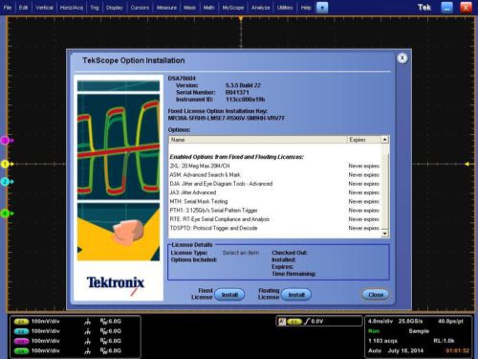Open the Math menu
This screenshot has width=478, height=359.
tap(208, 8)
